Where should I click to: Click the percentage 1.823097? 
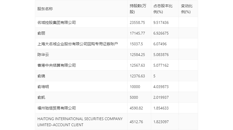[x=161, y=122]
